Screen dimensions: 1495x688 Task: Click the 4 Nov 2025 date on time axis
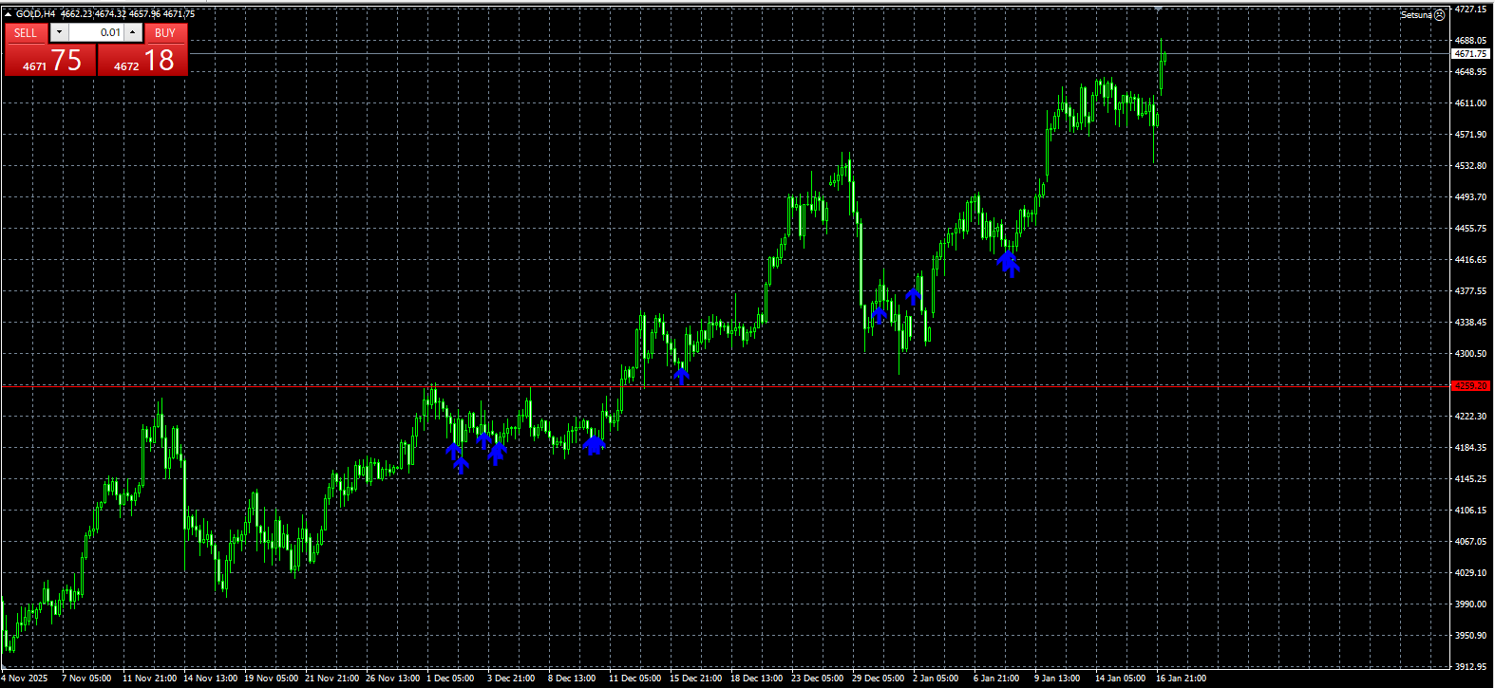(x=27, y=679)
